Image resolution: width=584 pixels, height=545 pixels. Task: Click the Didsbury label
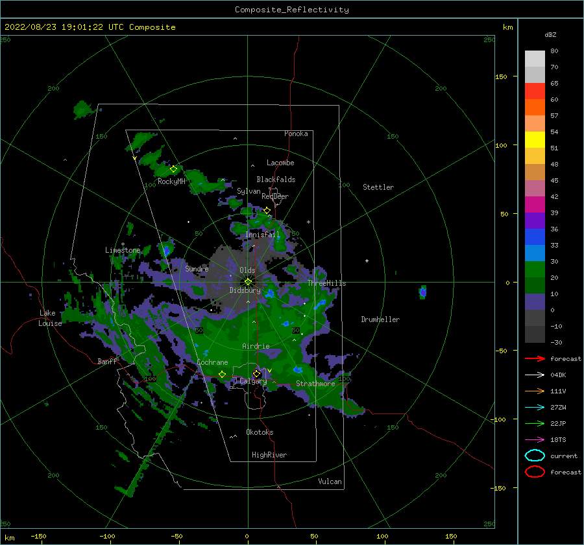(245, 290)
